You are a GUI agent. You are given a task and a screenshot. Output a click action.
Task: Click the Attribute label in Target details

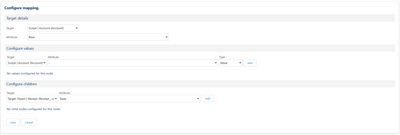12,37
